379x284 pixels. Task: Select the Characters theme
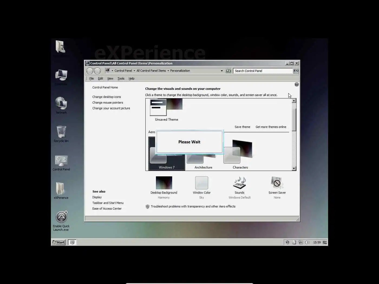coord(240,154)
